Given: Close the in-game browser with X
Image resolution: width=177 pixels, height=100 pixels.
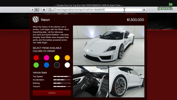Looking at the screenshot, I should coord(144,10).
